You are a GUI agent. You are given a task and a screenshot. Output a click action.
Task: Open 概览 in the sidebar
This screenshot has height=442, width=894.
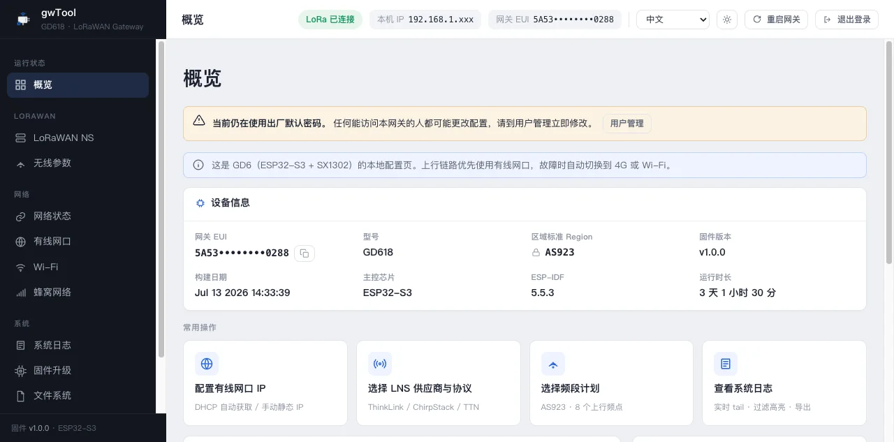(x=78, y=84)
